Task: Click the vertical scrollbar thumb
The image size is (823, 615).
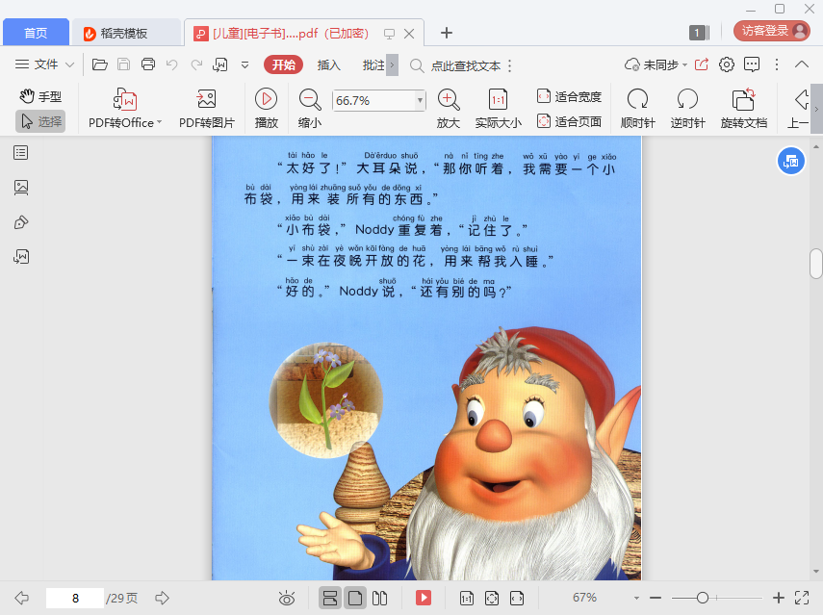Action: coord(816,264)
